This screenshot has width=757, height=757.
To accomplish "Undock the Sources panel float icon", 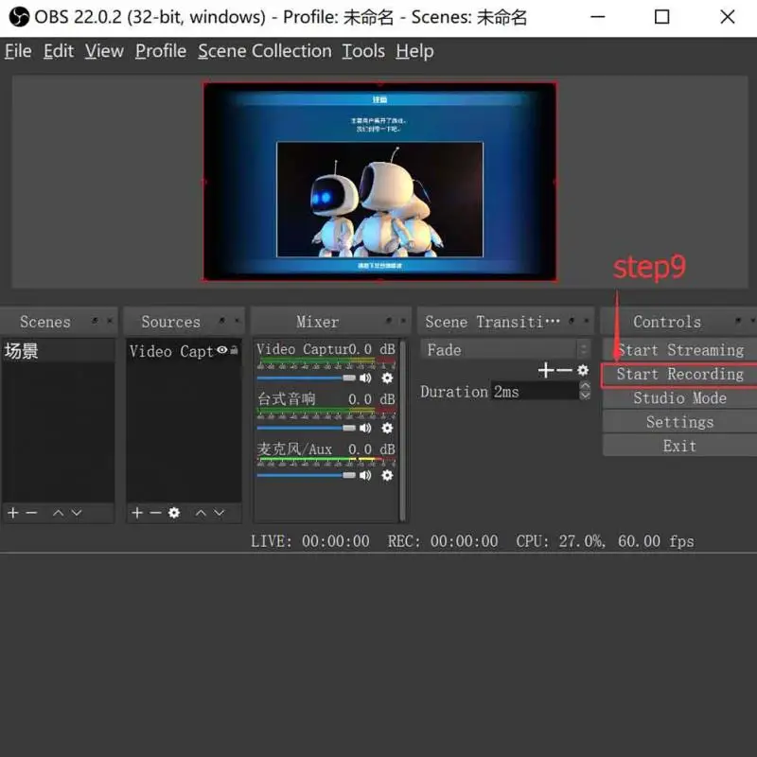I will [221, 321].
